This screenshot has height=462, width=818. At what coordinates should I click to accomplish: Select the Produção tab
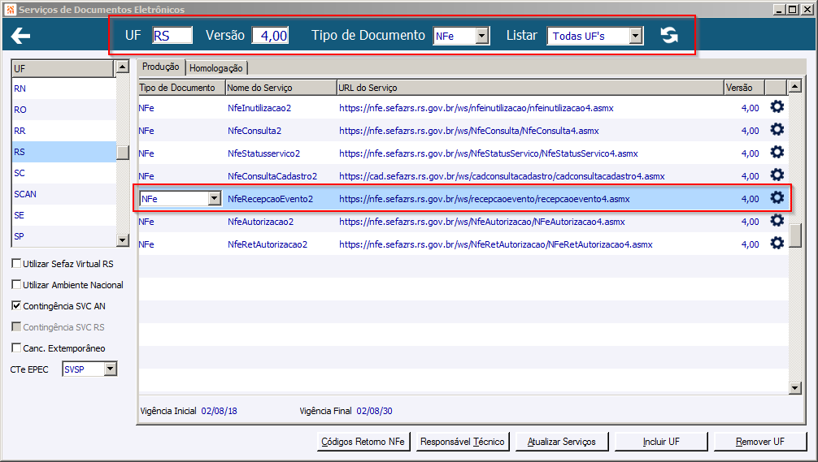click(x=161, y=67)
